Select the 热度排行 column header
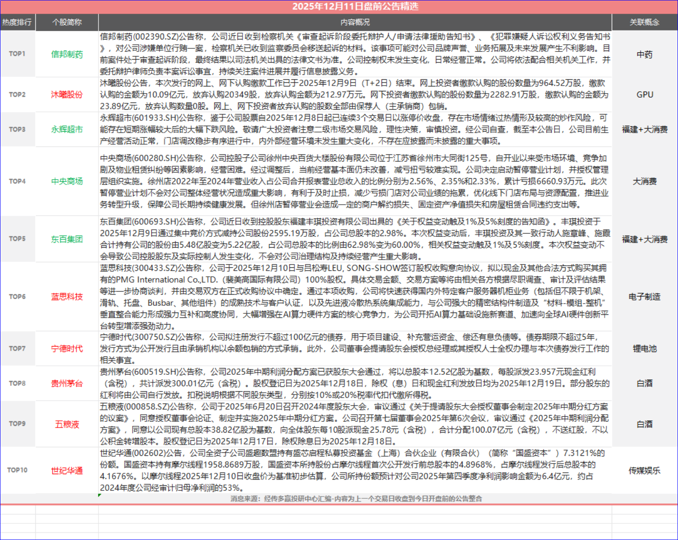This screenshot has width=678, height=540. point(17,22)
